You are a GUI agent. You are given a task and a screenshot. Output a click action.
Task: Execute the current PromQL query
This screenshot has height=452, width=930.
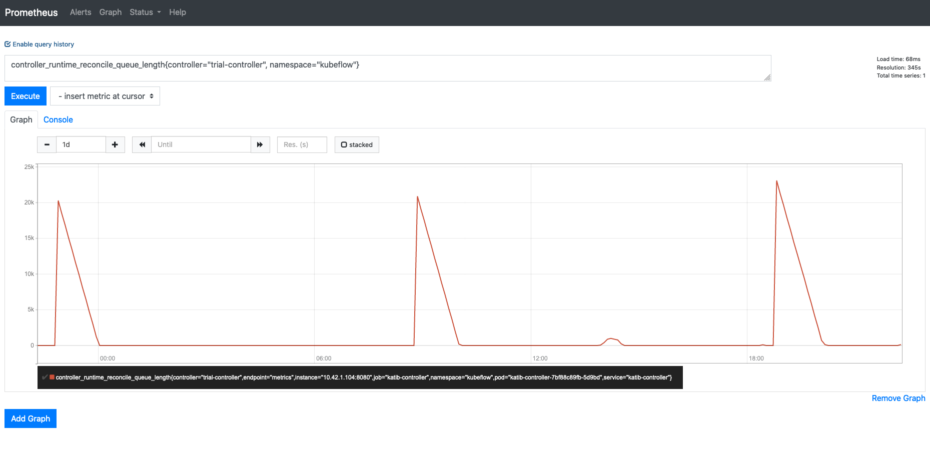(x=25, y=96)
